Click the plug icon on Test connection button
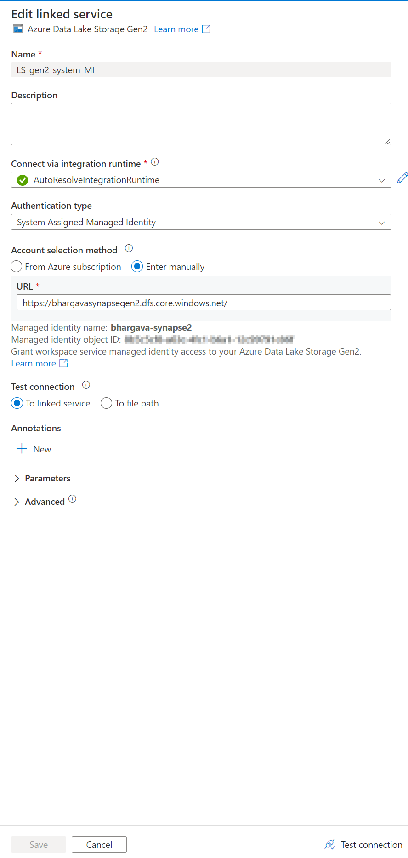408x858 pixels. [x=330, y=845]
